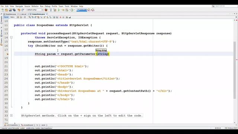Click the error marker on line 18 gutter

pyautogui.click(x=7, y=54)
